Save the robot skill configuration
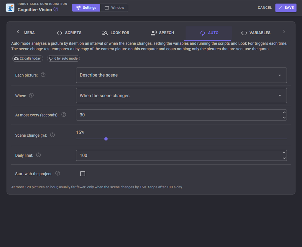The width and height of the screenshot is (302, 247). click(286, 8)
